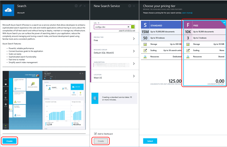Pin the Search blade using pin icon
227x147 pixels.
coord(80,6)
